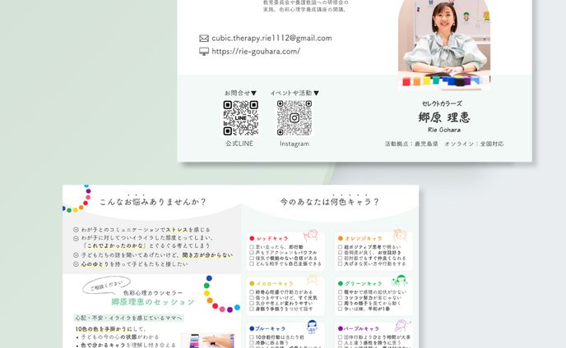Screen dimensions: 566x348
Task: Click the monitor icon beside the website URL
Action: (204, 52)
